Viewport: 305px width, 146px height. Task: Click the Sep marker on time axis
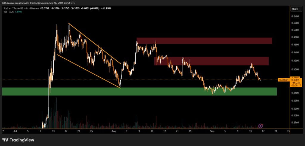pyautogui.click(x=212, y=131)
